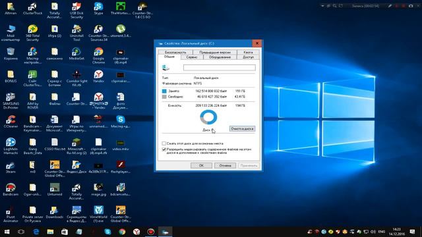Screen dimensions: 422x237
Task: Open USB Disk Security shortcut
Action: 76,11
